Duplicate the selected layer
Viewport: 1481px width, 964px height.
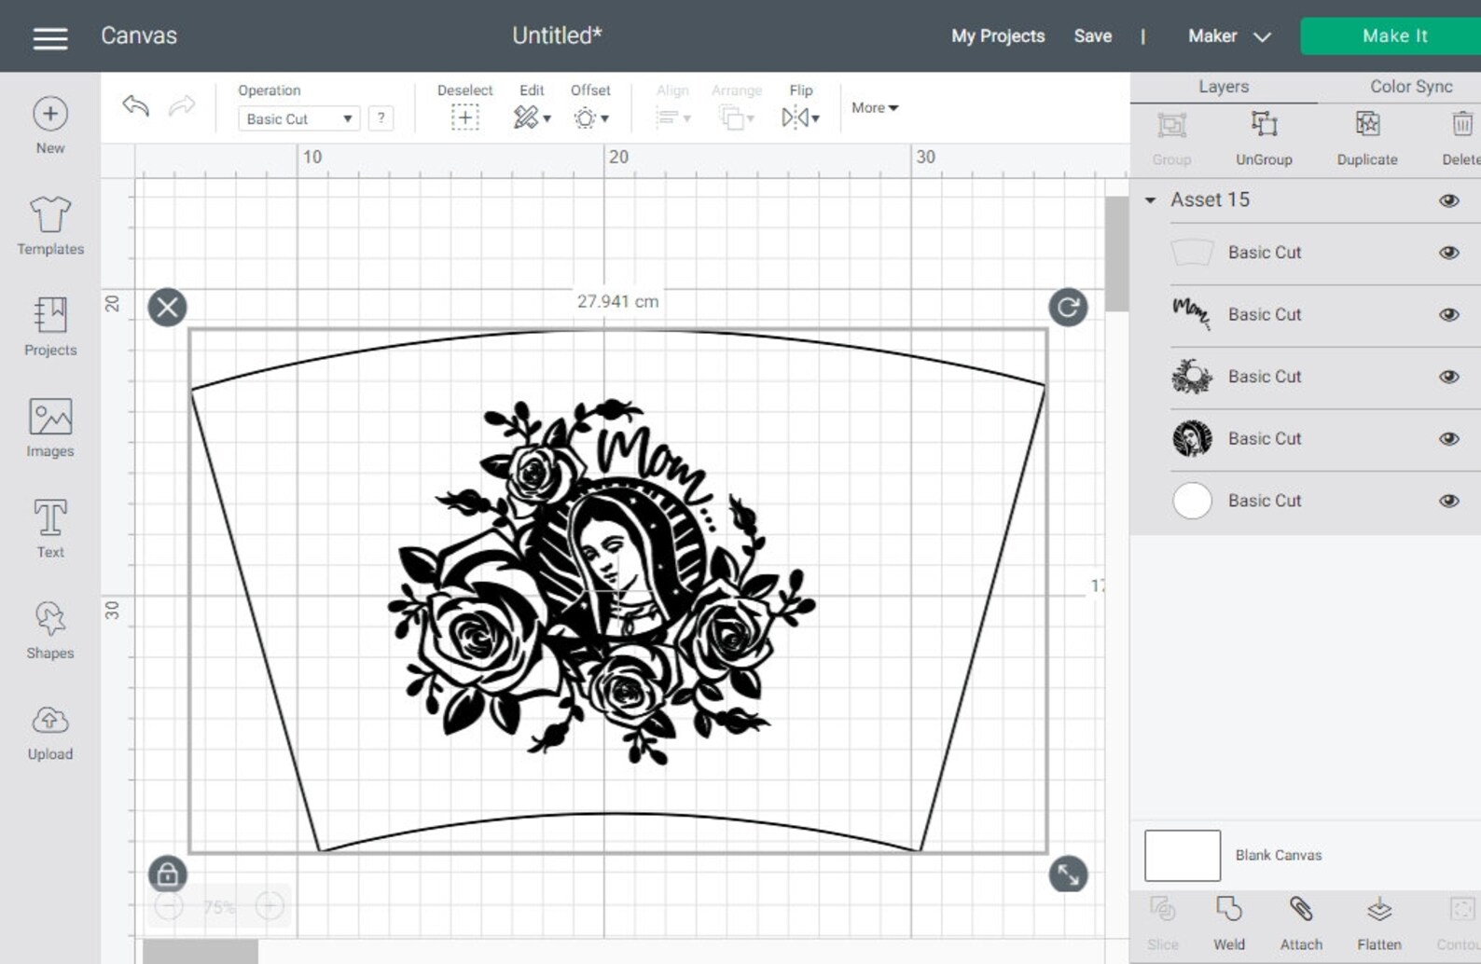pyautogui.click(x=1367, y=138)
